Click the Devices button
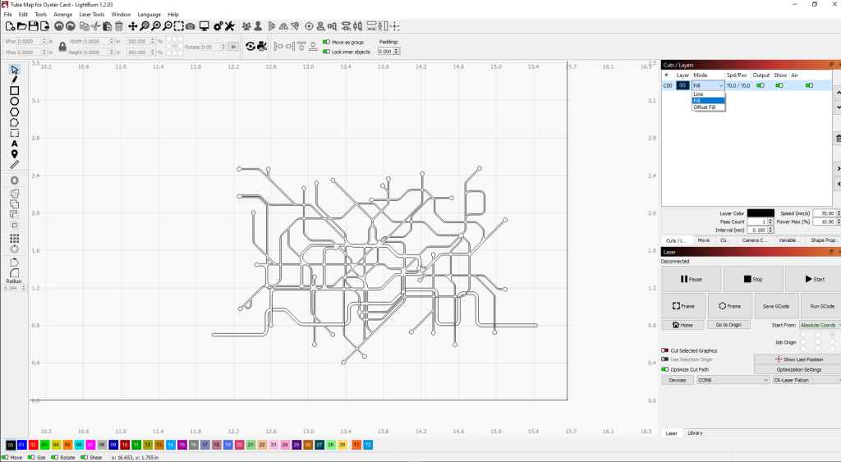Image resolution: width=841 pixels, height=462 pixels. pos(678,380)
